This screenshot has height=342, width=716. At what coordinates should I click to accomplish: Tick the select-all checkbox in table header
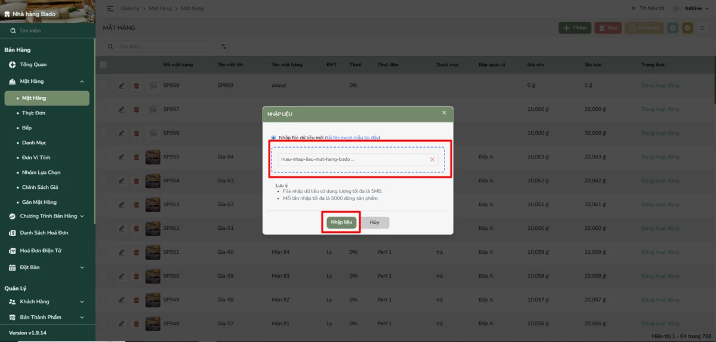click(103, 64)
